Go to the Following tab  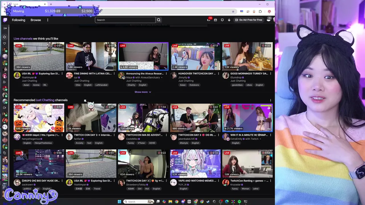coord(19,20)
